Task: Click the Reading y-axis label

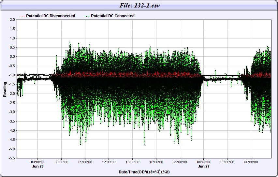Action: [x=5, y=89]
